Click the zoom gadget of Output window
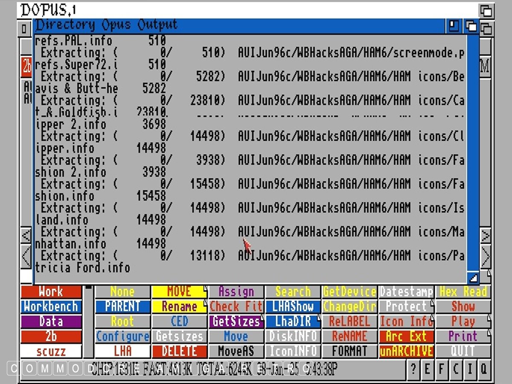 (454, 26)
